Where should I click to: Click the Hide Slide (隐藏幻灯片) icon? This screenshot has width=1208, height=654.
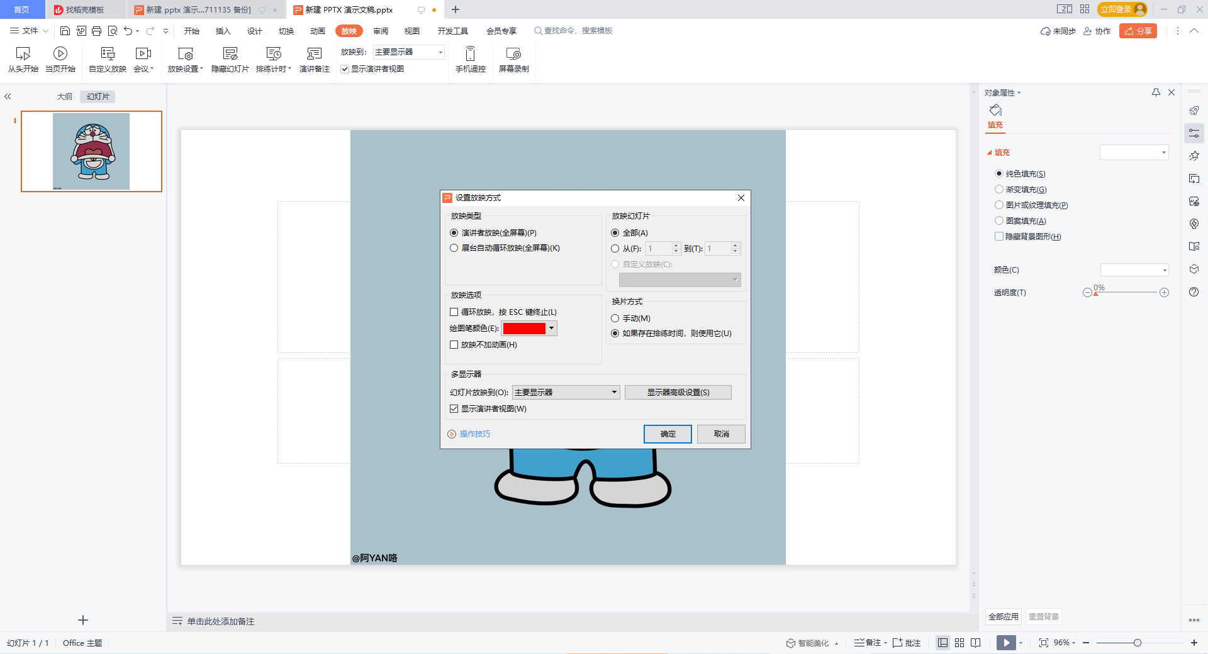230,53
